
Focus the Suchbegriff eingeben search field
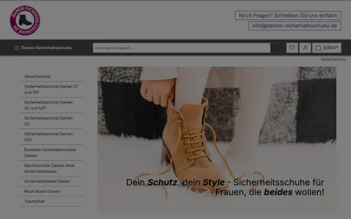(181, 48)
